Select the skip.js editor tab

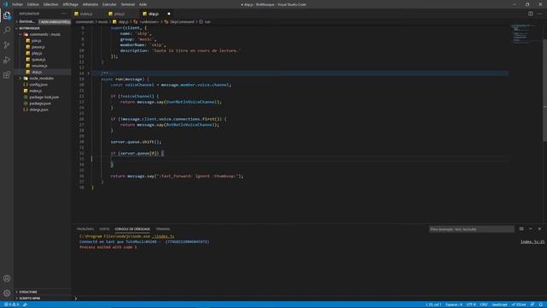[154, 14]
